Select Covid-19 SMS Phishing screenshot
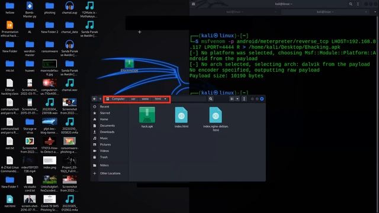The width and height of the screenshot is (379, 213). [50, 203]
